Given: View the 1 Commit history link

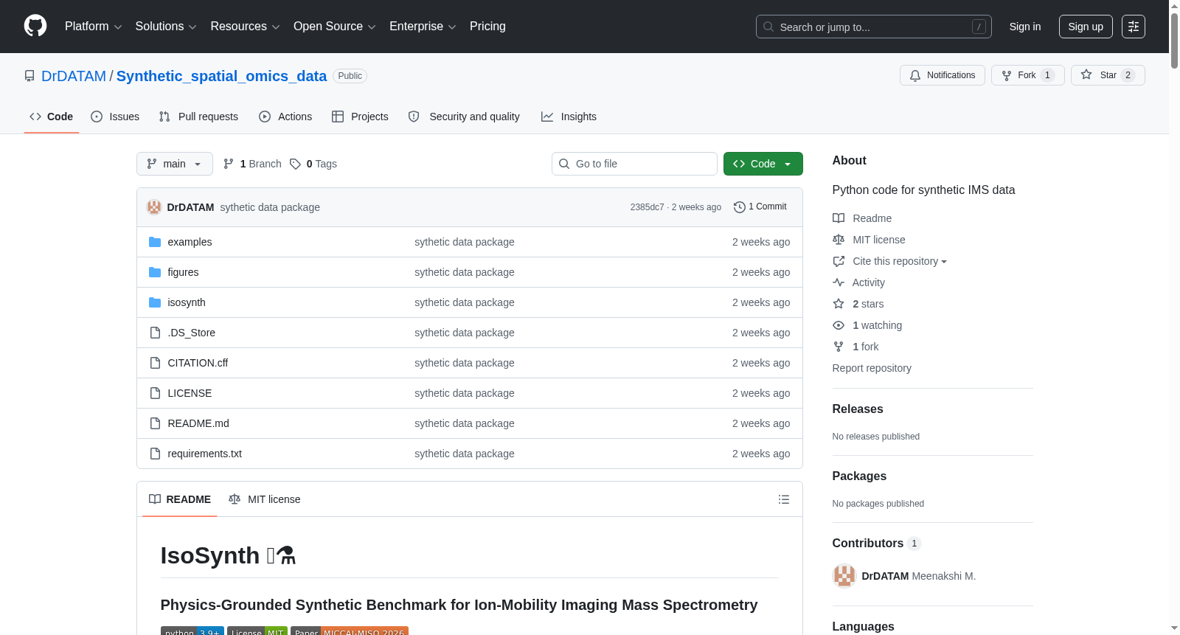Looking at the screenshot, I should pyautogui.click(x=760, y=207).
